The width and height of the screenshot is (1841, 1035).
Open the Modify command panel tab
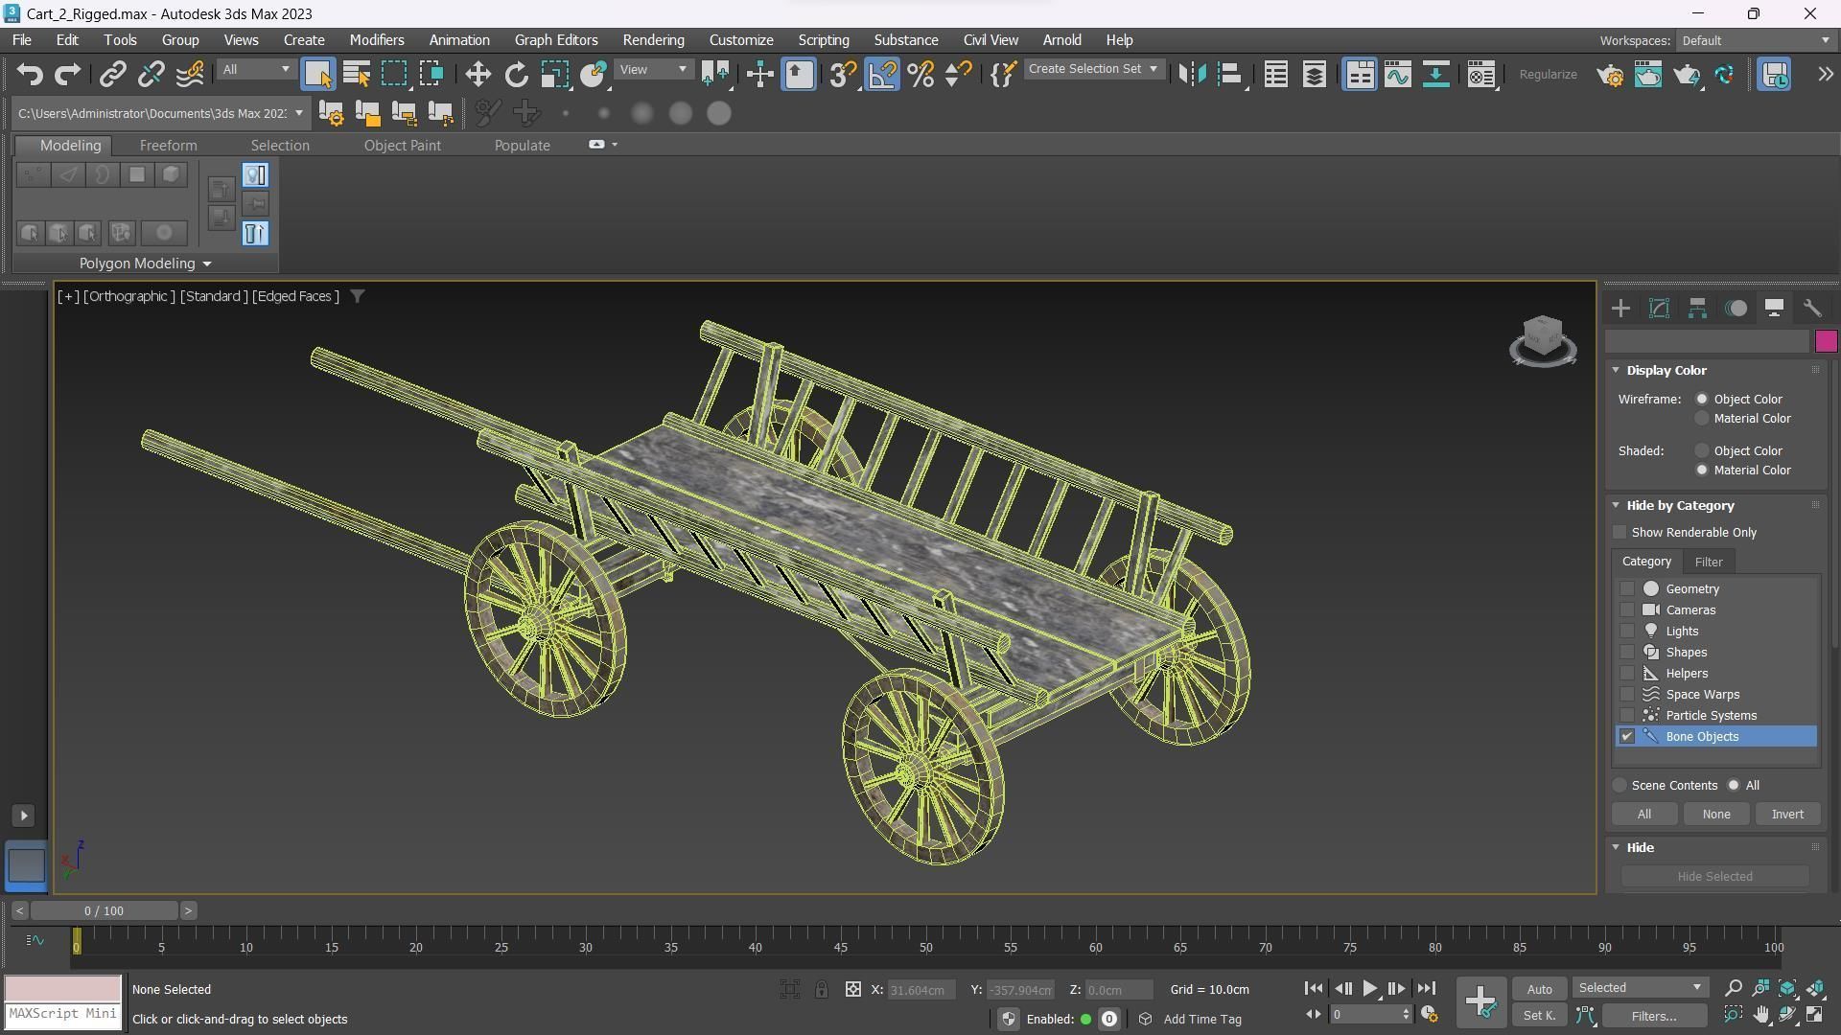[x=1659, y=309]
